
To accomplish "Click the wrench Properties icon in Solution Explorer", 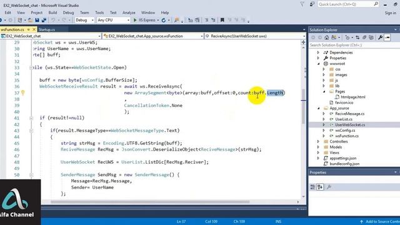I will click(x=380, y=37).
